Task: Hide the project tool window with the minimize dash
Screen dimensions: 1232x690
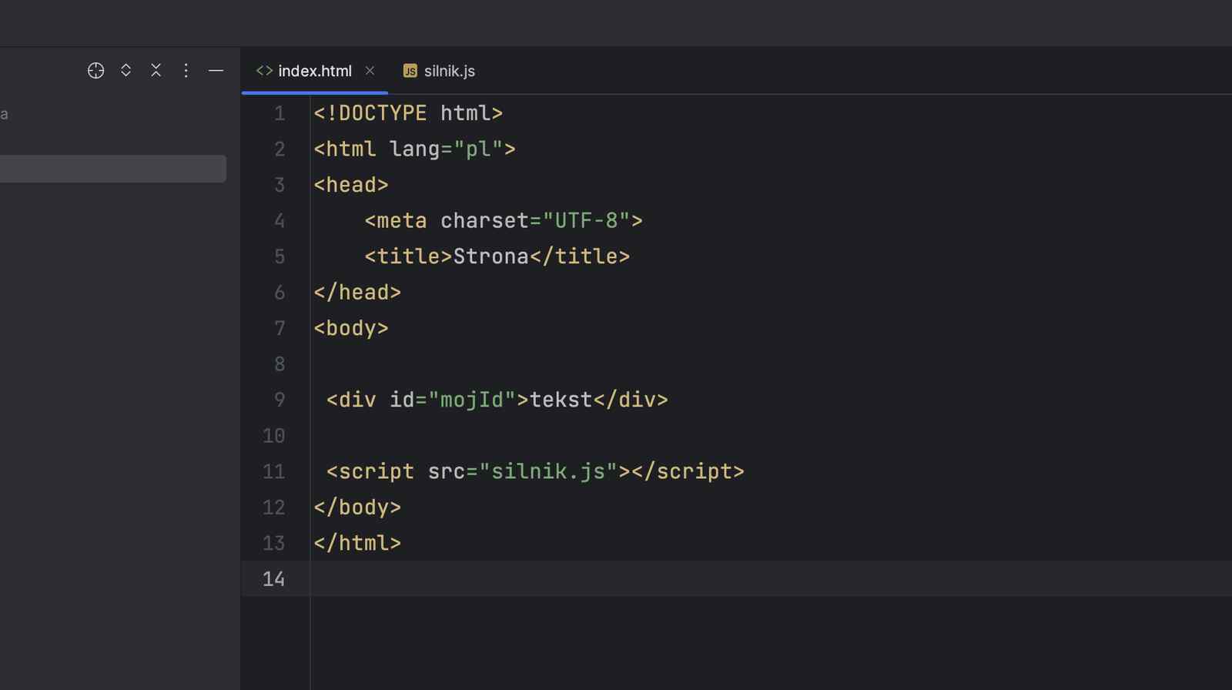Action: pos(216,71)
